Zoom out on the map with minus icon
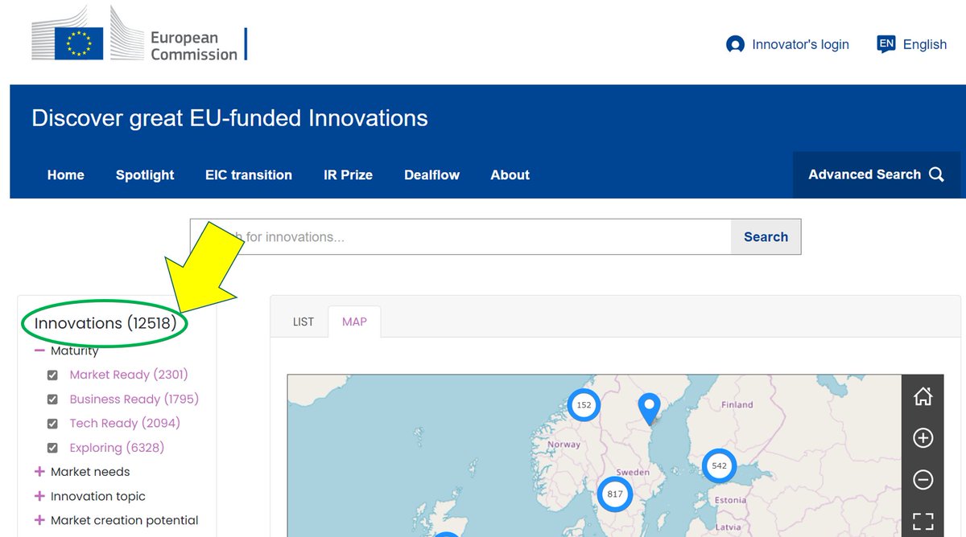Viewport: 966px width, 537px height. click(x=923, y=480)
